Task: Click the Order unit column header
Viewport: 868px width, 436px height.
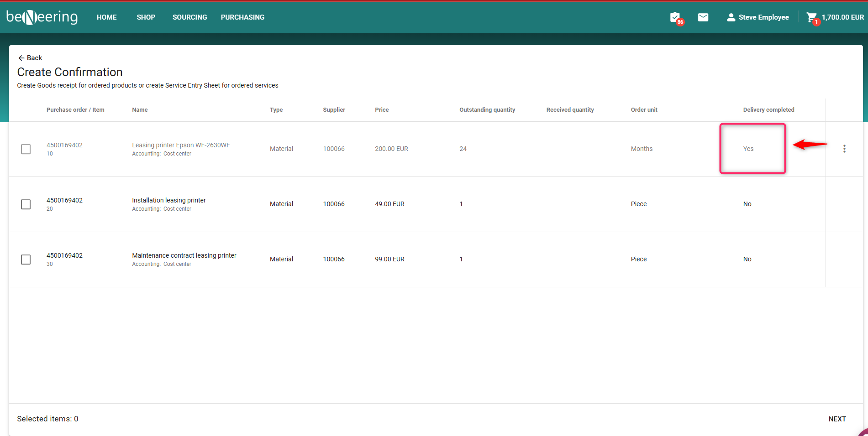Action: (x=644, y=110)
